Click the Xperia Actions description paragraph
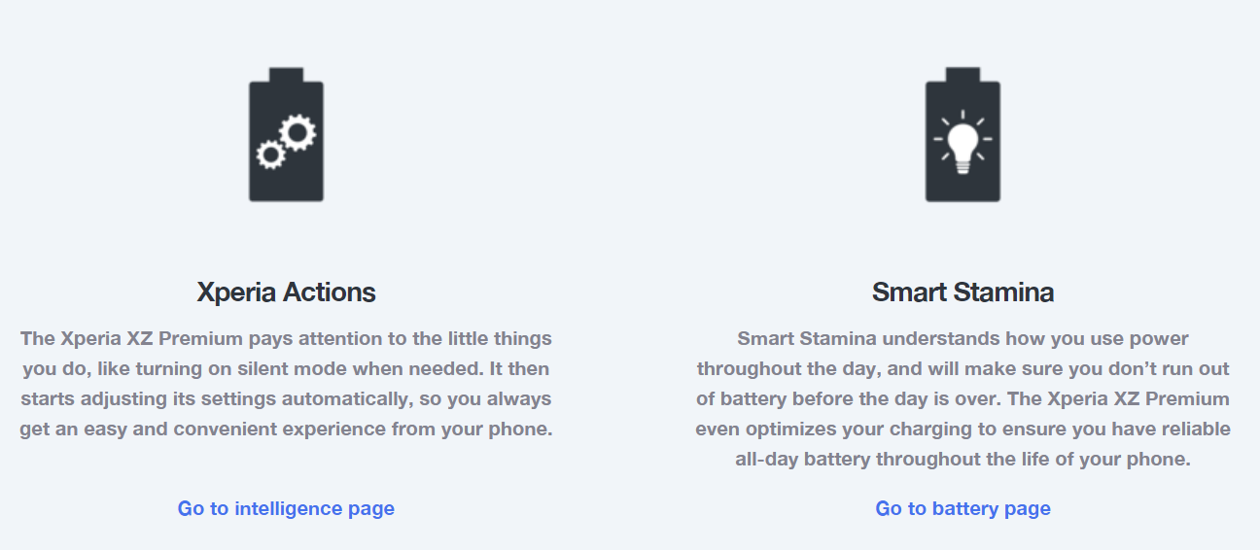This screenshot has width=1260, height=550. click(x=286, y=384)
